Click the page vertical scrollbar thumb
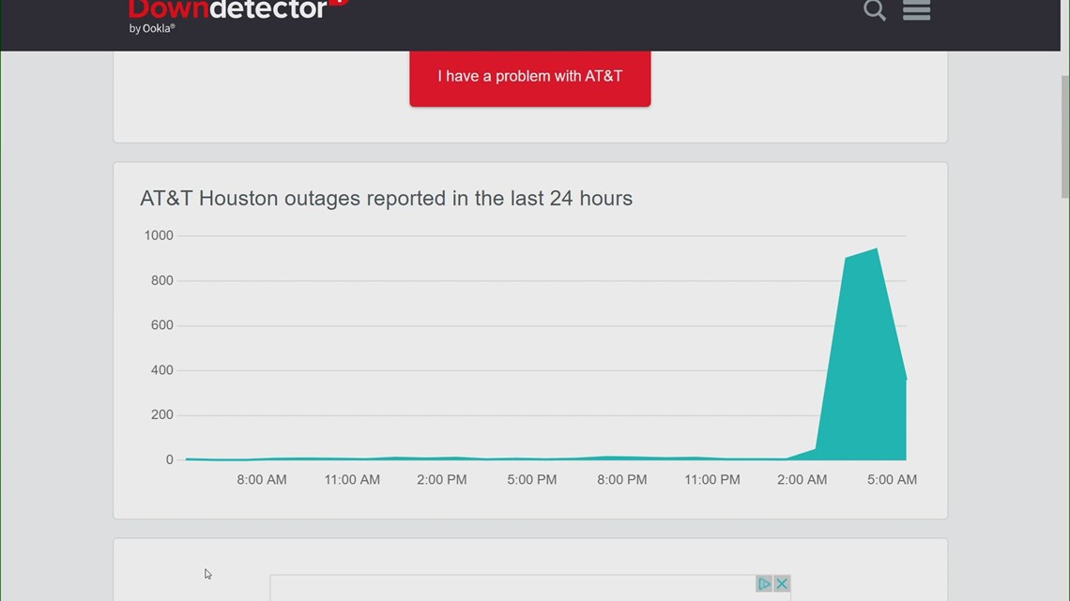 coord(1064,136)
